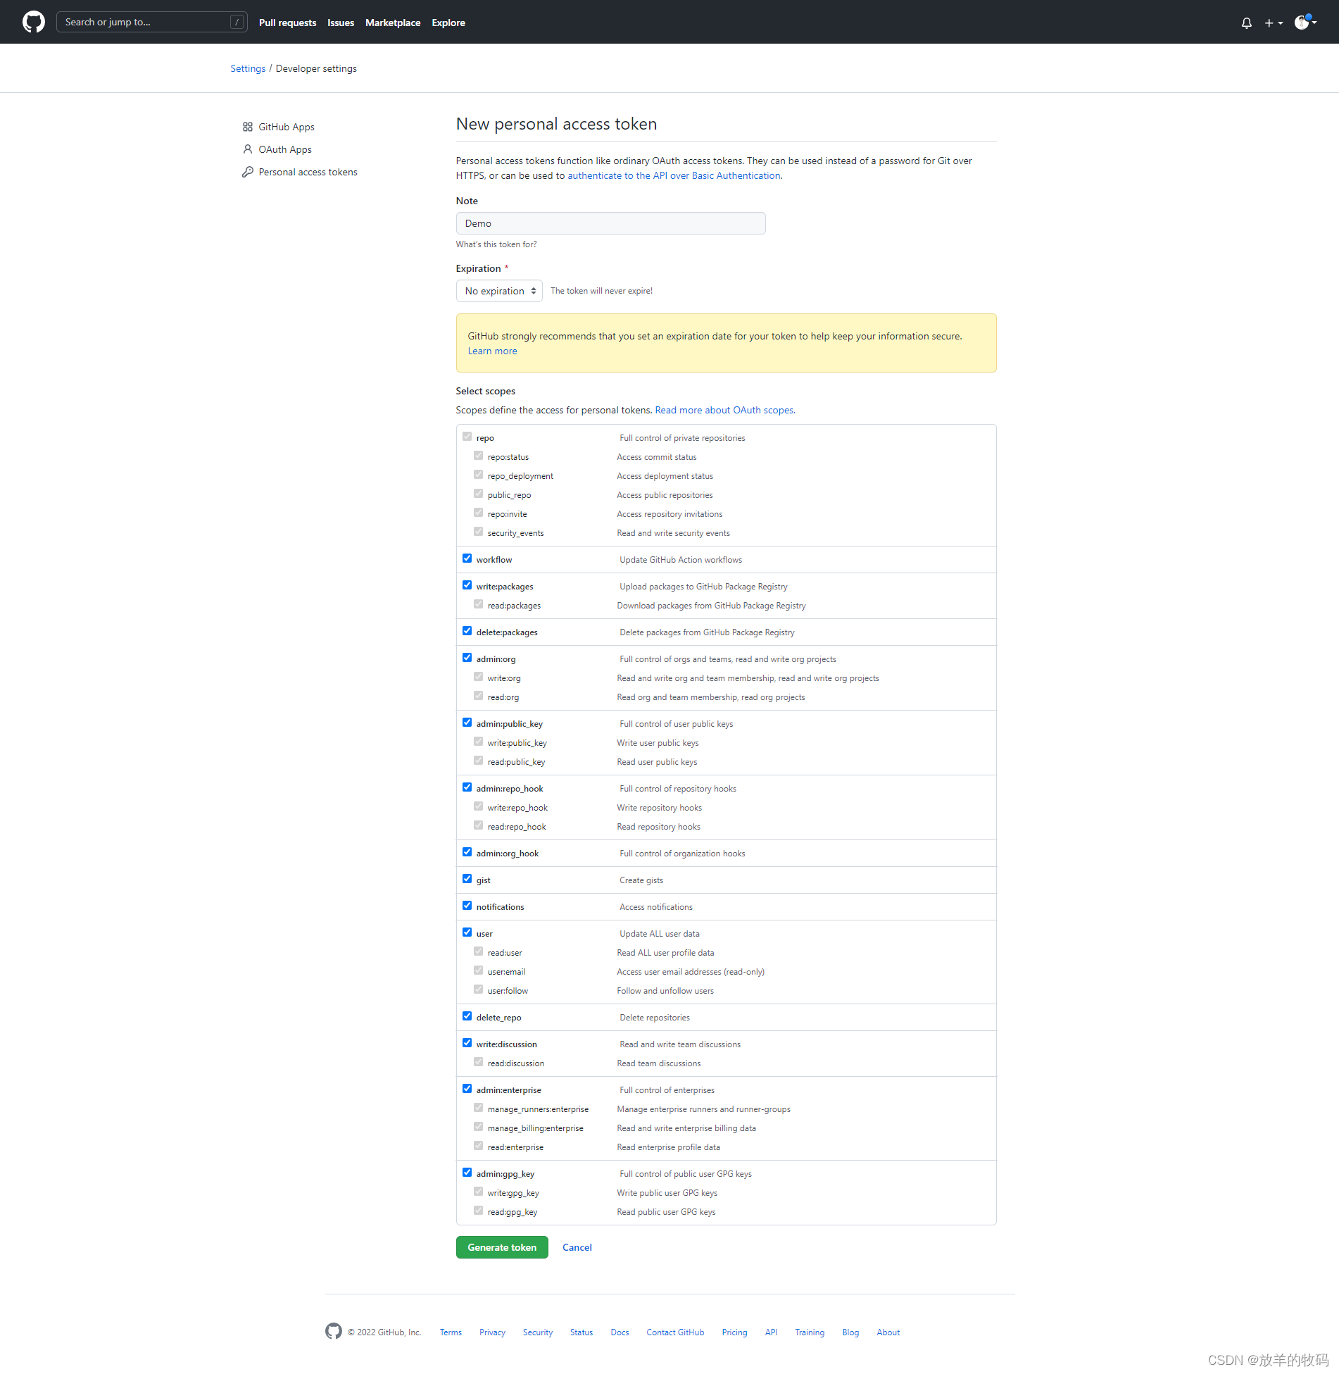Screen dimensions: 1339x1374
Task: Select GitHub Apps in sidebar
Action: click(x=287, y=127)
